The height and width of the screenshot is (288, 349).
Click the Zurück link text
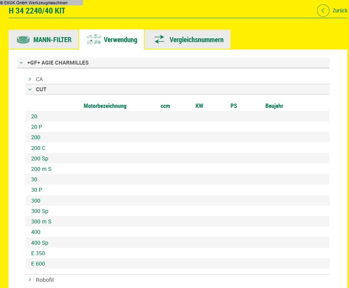(x=340, y=11)
